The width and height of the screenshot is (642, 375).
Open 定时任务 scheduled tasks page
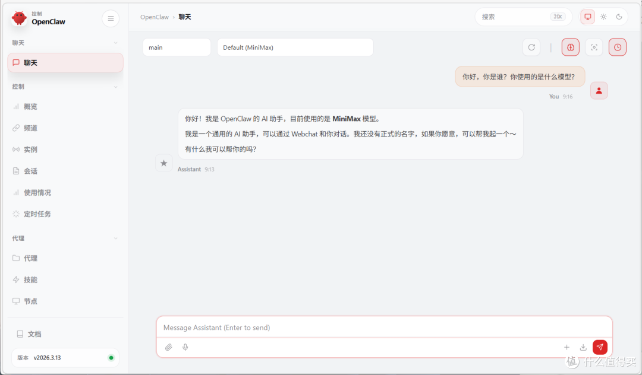coord(65,214)
